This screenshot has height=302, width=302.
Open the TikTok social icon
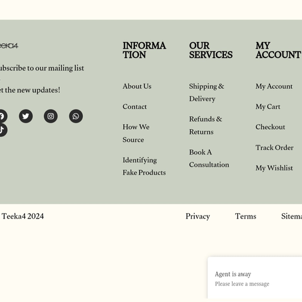click(x=3, y=130)
